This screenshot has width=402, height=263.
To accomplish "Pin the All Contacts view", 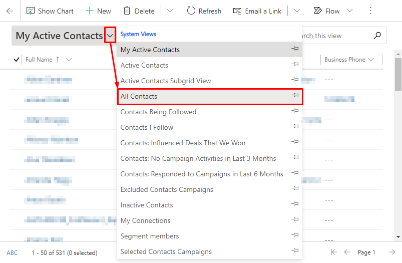I will (295, 95).
